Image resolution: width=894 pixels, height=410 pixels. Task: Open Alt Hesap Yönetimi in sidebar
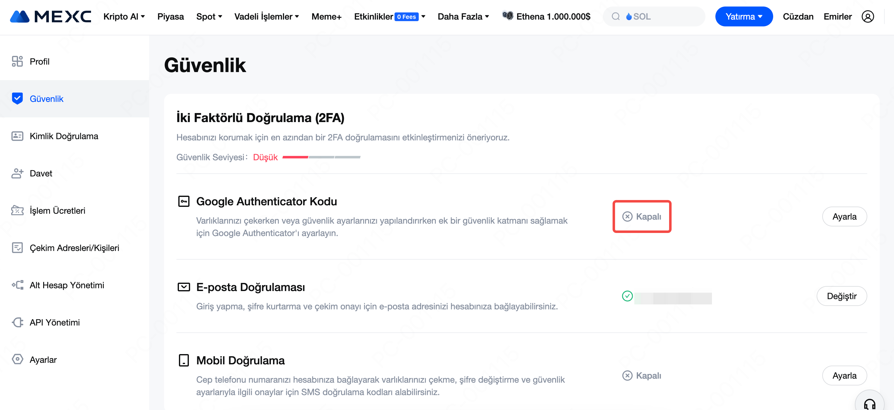(x=74, y=285)
